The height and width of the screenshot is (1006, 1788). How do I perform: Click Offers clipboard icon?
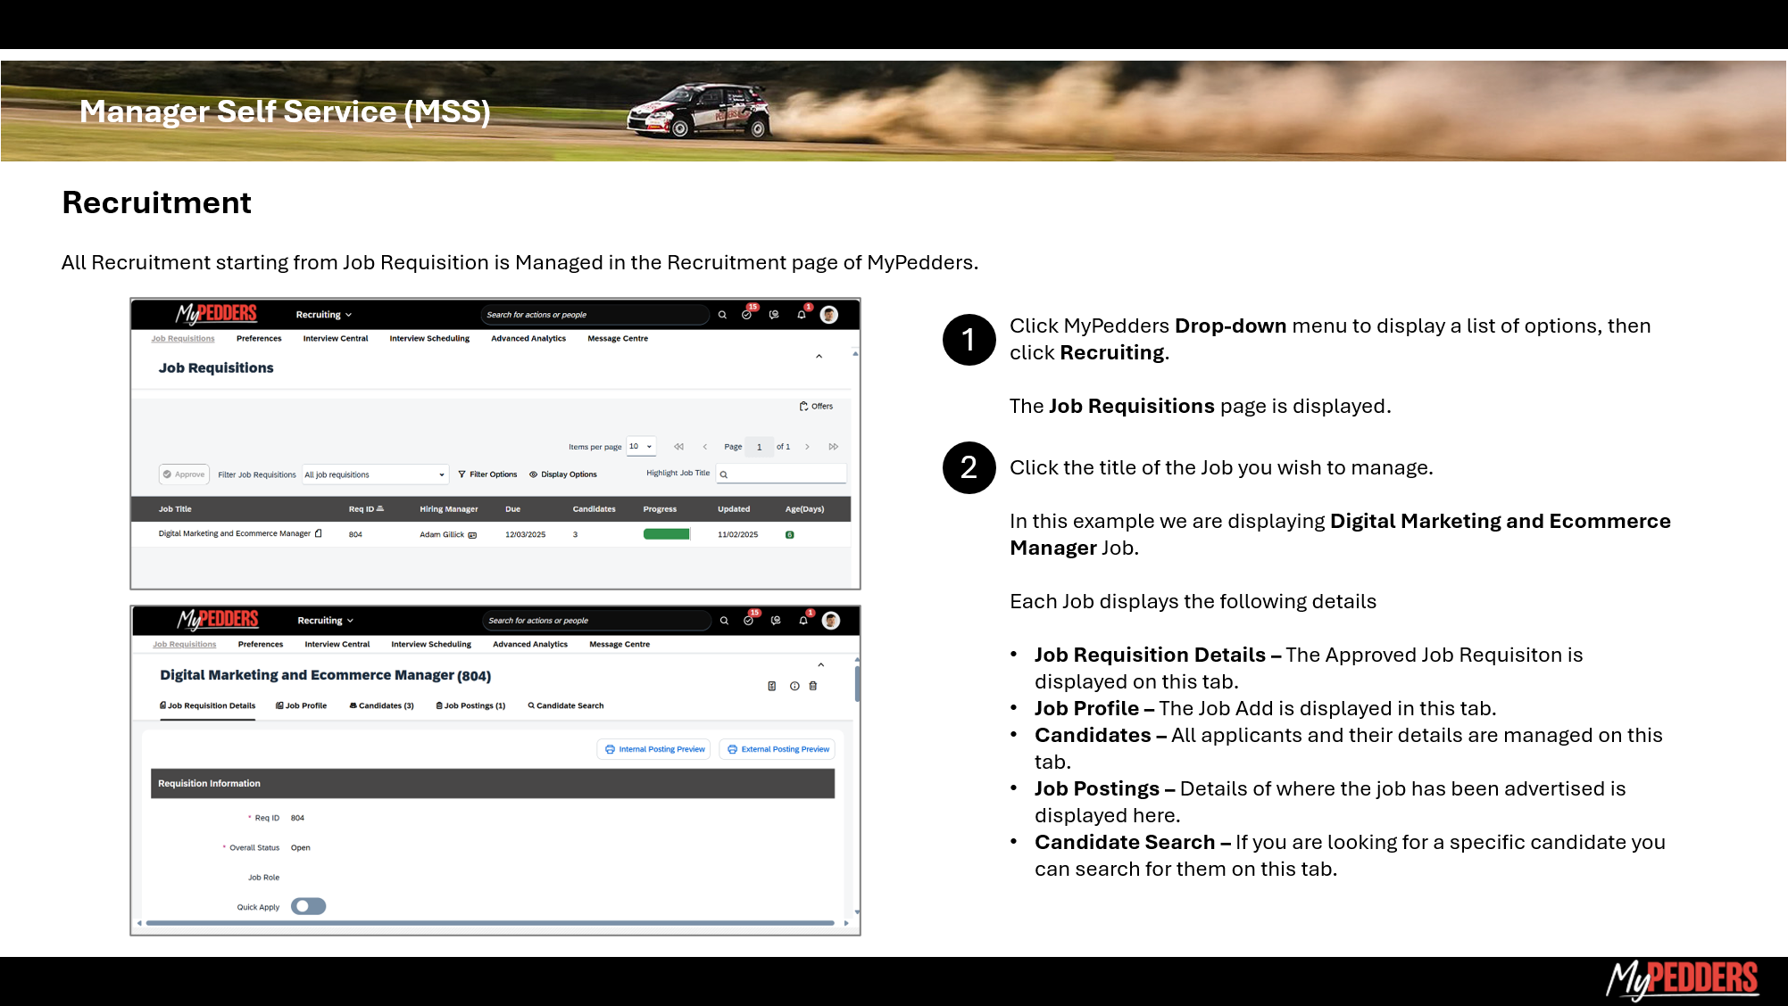(x=803, y=407)
